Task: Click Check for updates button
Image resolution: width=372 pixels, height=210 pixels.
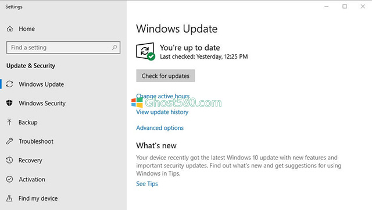Action: (x=165, y=76)
